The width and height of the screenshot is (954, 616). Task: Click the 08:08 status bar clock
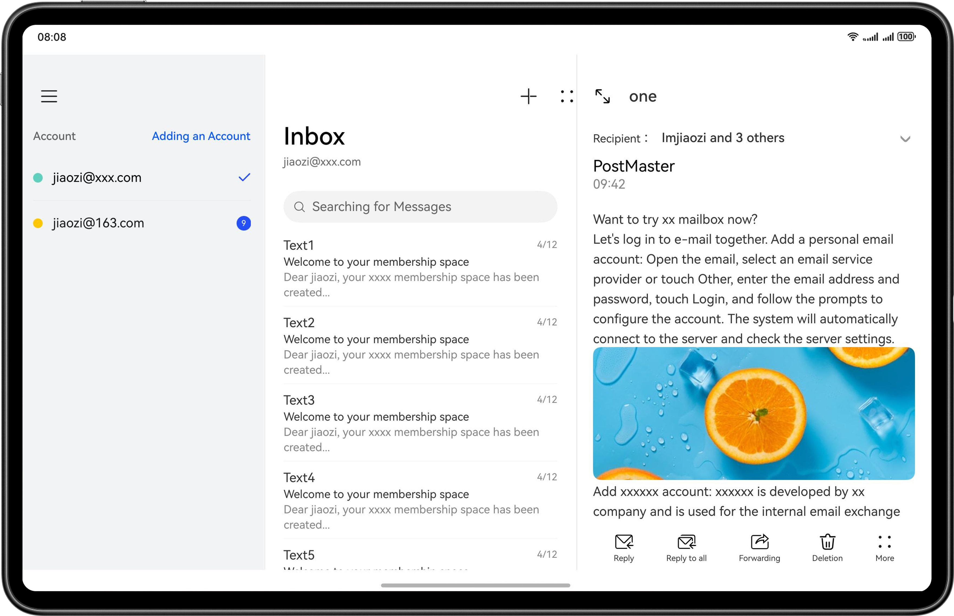point(52,37)
